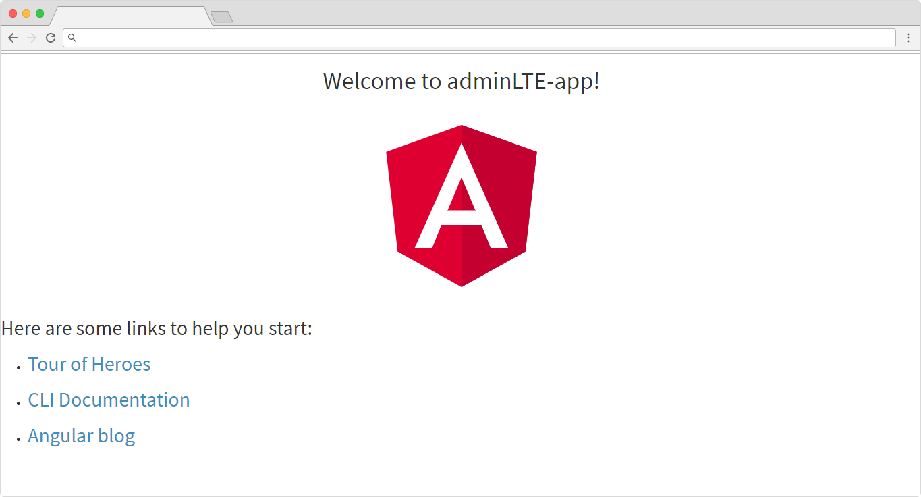Select the blank active browser tab
The image size is (921, 497).
[x=130, y=16]
